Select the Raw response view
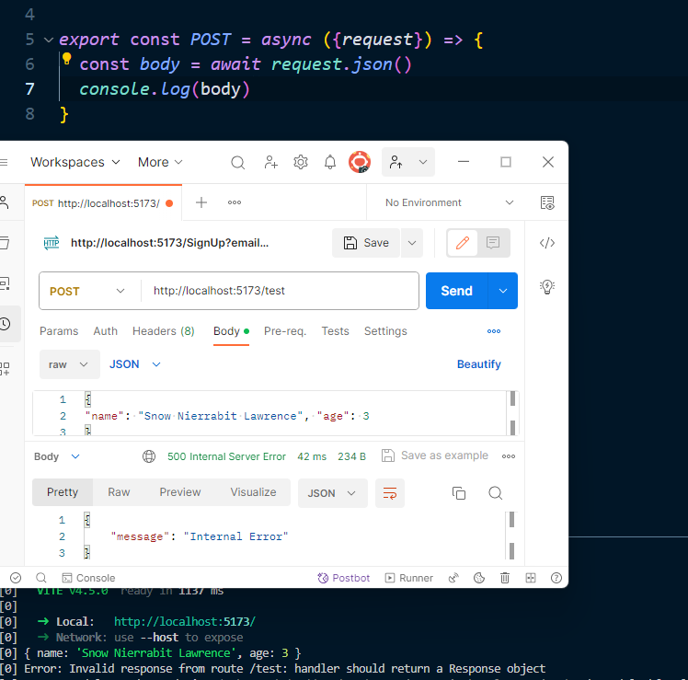Image resolution: width=688 pixels, height=680 pixels. 119,492
